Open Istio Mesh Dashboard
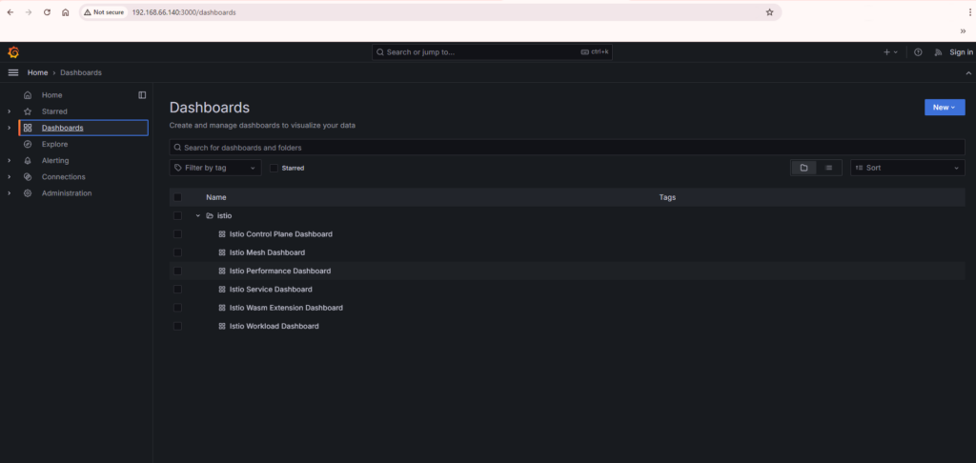 (x=267, y=252)
